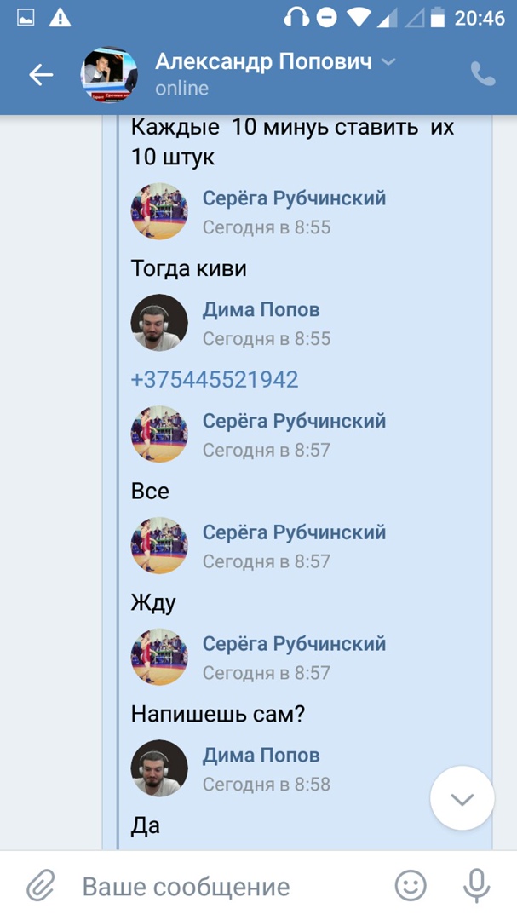The width and height of the screenshot is (517, 920).
Task: Tap Серёга Рубчинский's name above Напишешь сам?
Action: pyautogui.click(x=295, y=644)
